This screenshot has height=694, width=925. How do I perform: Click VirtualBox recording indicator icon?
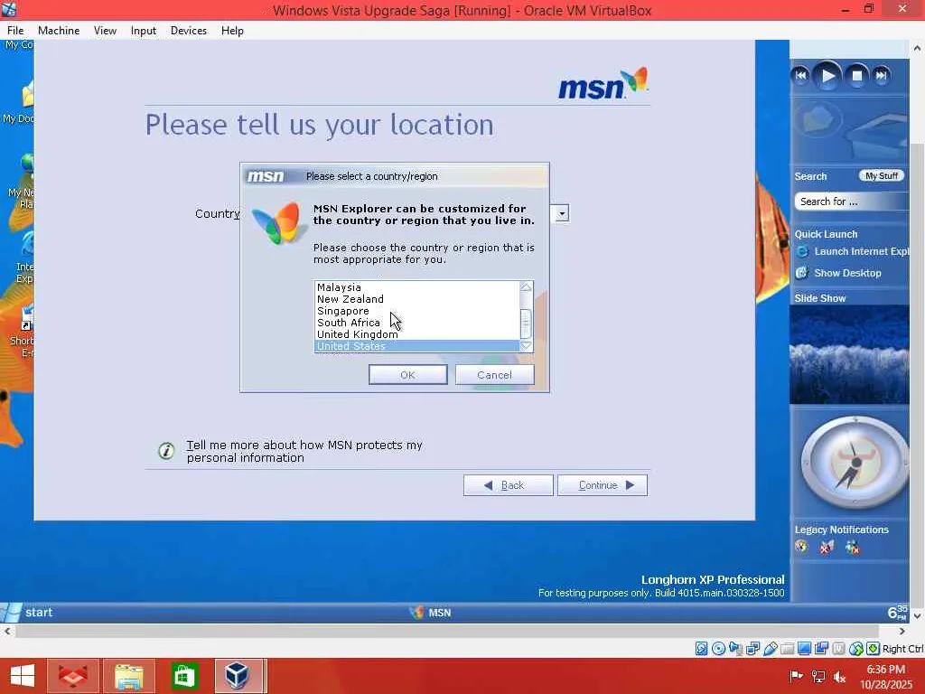point(821,649)
